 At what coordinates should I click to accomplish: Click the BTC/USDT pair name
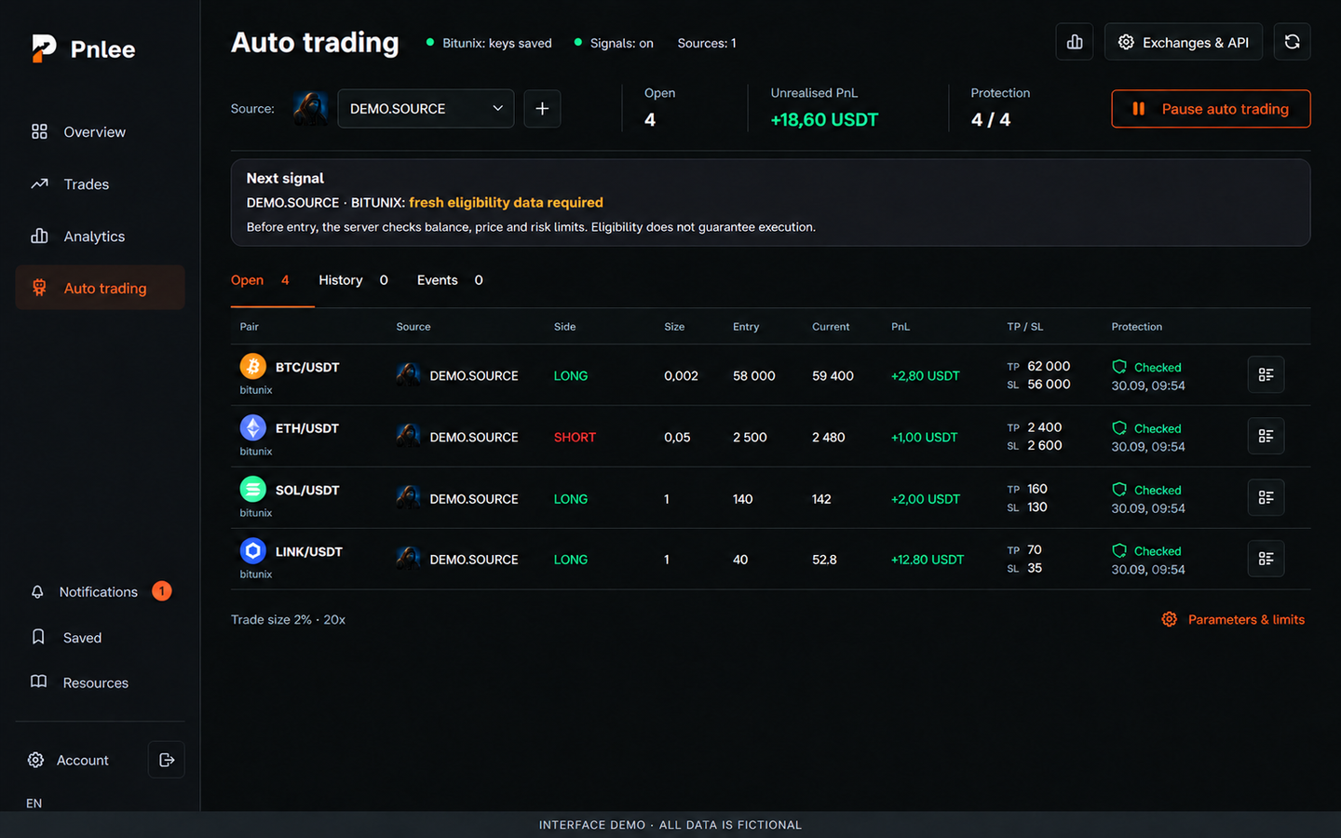point(307,367)
